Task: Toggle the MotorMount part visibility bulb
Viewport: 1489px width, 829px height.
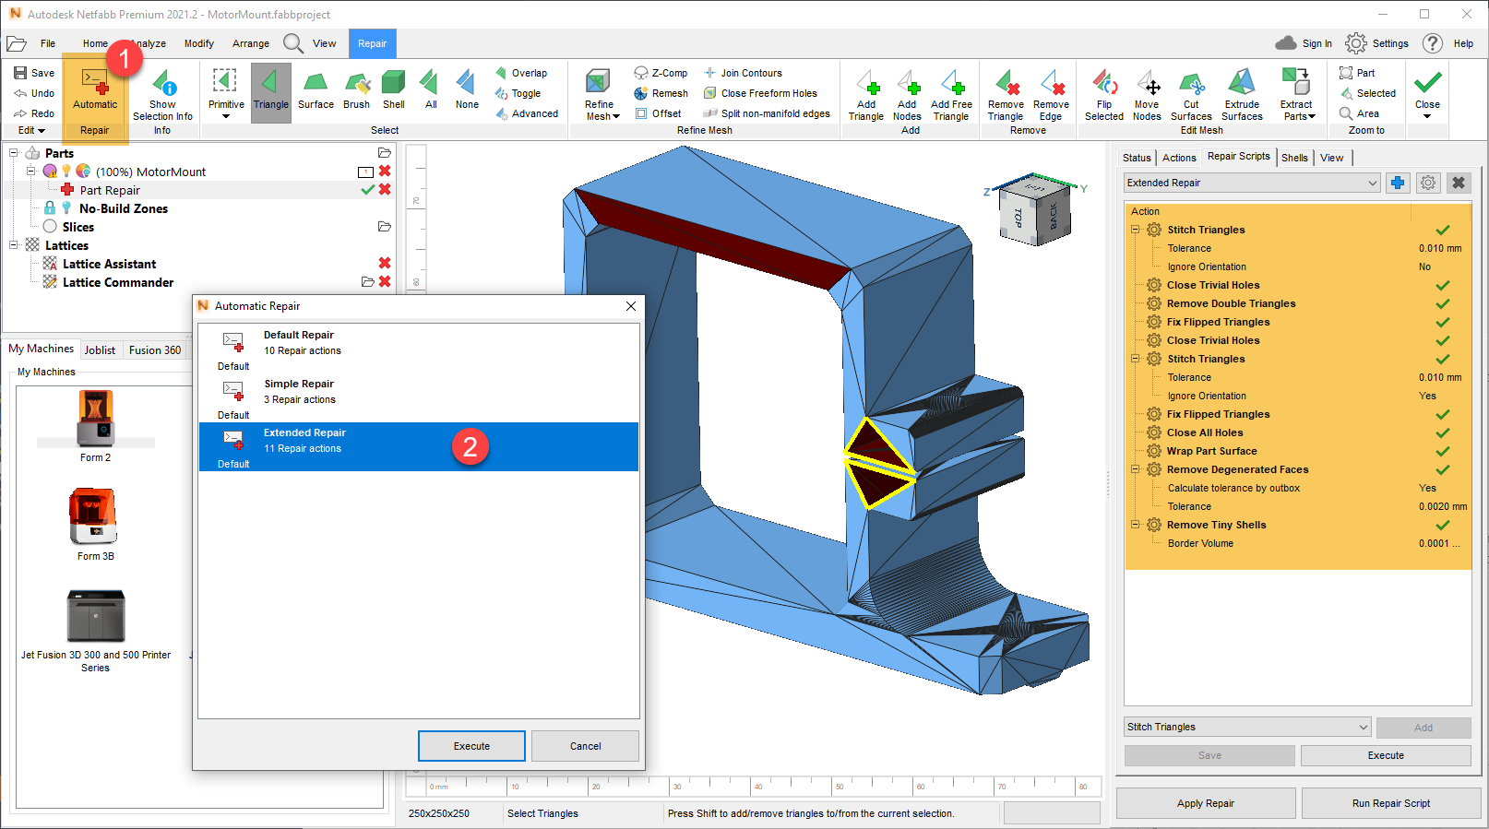Action: (66, 172)
